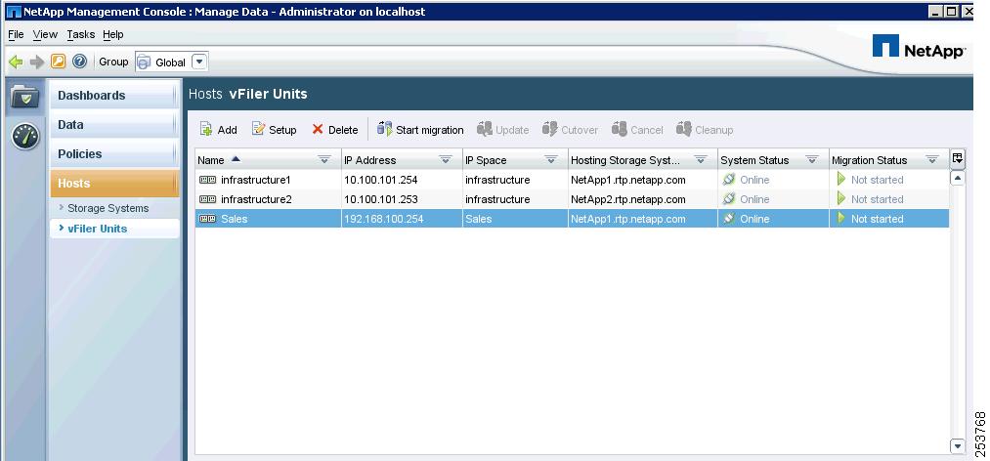
Task: Click Start migration button
Action: pos(420,129)
